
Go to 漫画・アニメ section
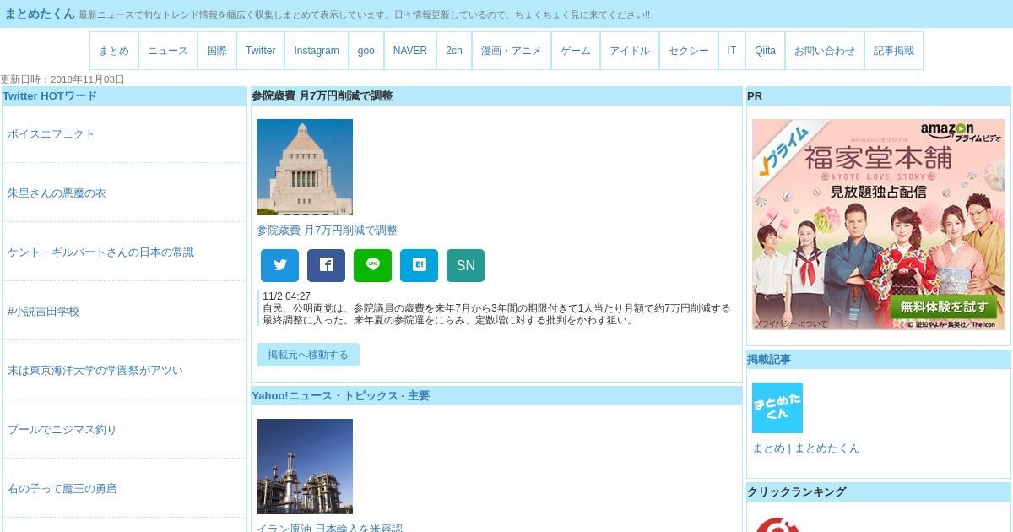pos(512,51)
